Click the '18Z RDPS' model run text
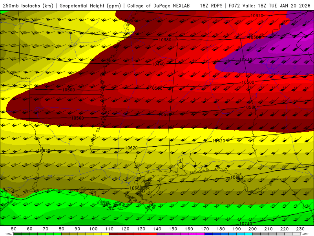The image size is (314, 236). pos(211,6)
